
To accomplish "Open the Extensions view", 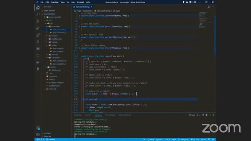I will point(38,35).
